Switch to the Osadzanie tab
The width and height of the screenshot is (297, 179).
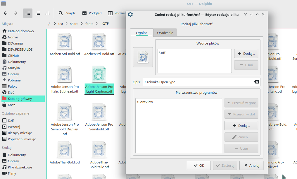165,33
